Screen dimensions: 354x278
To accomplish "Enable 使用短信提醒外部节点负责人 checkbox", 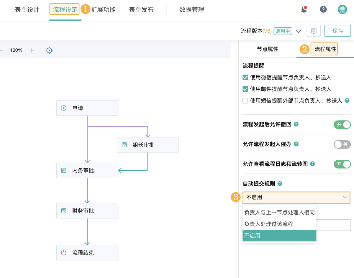I will [245, 101].
